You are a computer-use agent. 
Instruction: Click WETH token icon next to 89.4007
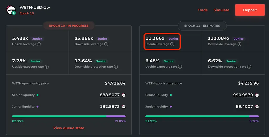point(257,107)
